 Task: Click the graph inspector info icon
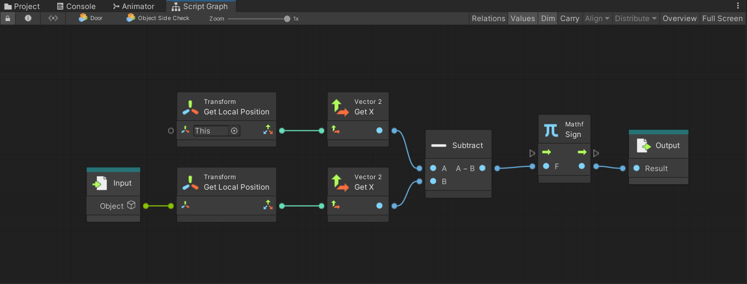(x=28, y=18)
